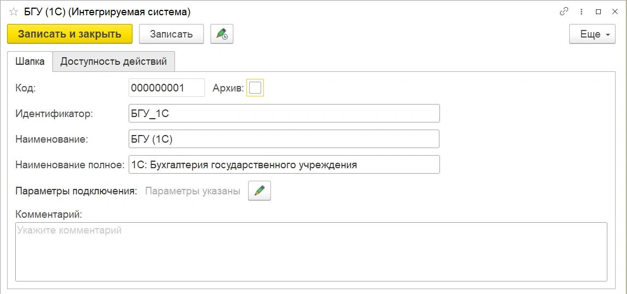
Task: Click the Записать button
Action: (171, 34)
